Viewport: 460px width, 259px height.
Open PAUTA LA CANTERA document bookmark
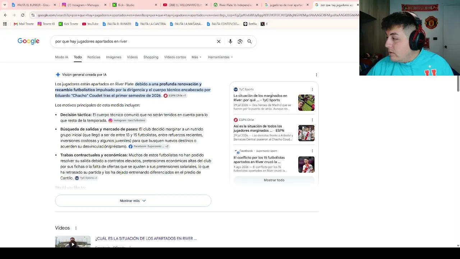(150, 24)
